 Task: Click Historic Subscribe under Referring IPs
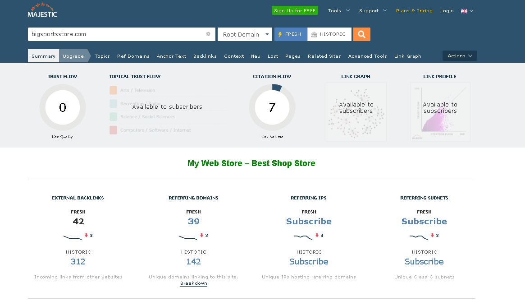click(309, 261)
